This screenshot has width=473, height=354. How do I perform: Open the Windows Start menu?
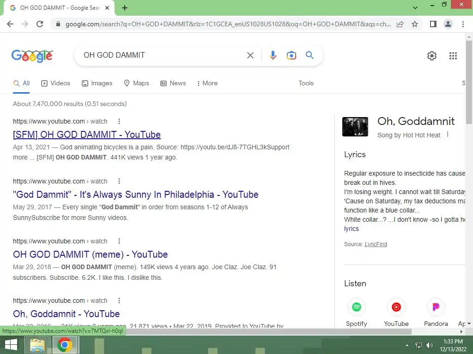point(11,345)
